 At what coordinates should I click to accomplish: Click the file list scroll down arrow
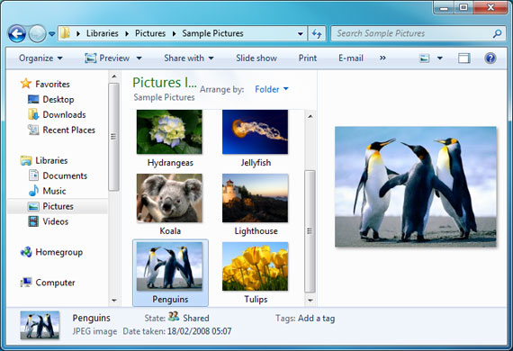tap(310, 300)
